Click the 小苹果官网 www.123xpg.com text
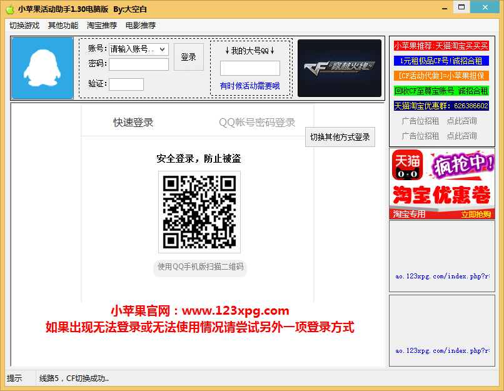The height and width of the screenshot is (391, 504). point(200,311)
